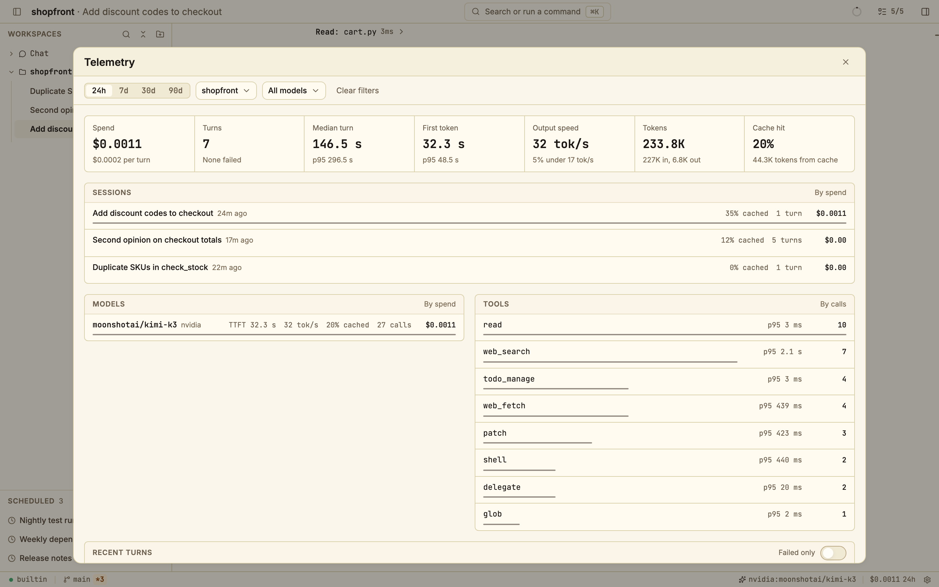Click the todo_manage tool row
Image resolution: width=939 pixels, height=587 pixels.
664,382
